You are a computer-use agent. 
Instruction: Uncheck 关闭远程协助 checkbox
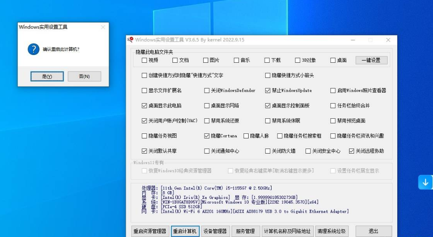click(x=351, y=151)
